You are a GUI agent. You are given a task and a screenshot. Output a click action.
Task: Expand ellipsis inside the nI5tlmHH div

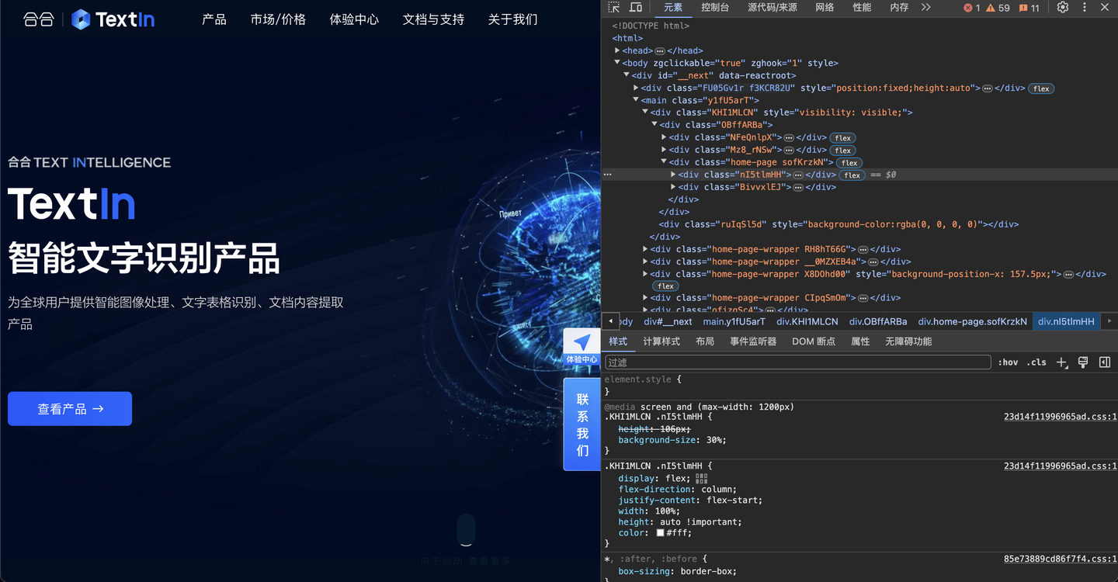798,175
